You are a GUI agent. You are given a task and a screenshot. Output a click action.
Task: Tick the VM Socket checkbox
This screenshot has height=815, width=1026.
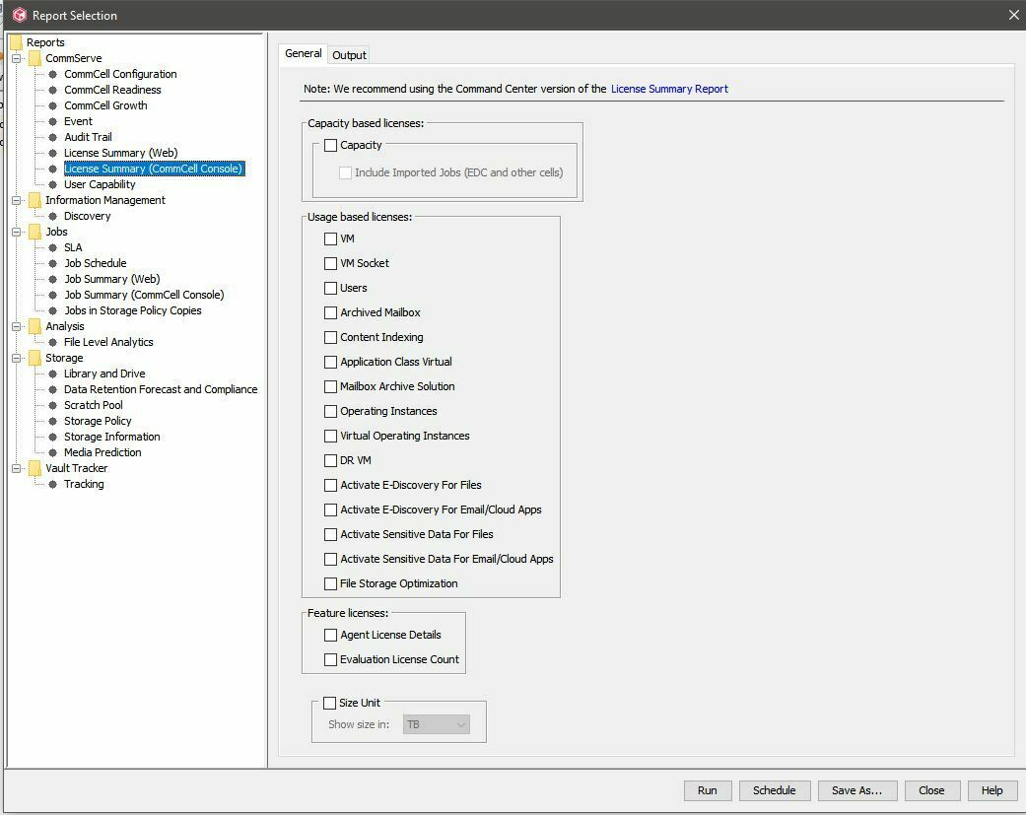pyautogui.click(x=330, y=263)
